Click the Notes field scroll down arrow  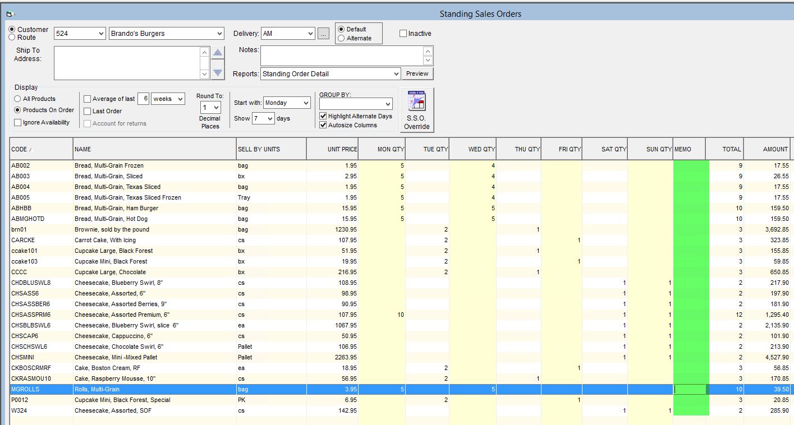(428, 61)
